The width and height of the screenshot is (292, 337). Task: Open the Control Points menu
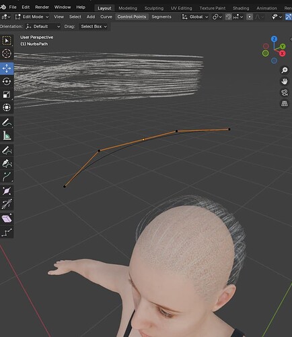(x=132, y=17)
